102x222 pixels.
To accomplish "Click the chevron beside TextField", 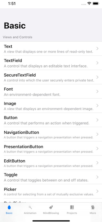I will tap(97, 63).
